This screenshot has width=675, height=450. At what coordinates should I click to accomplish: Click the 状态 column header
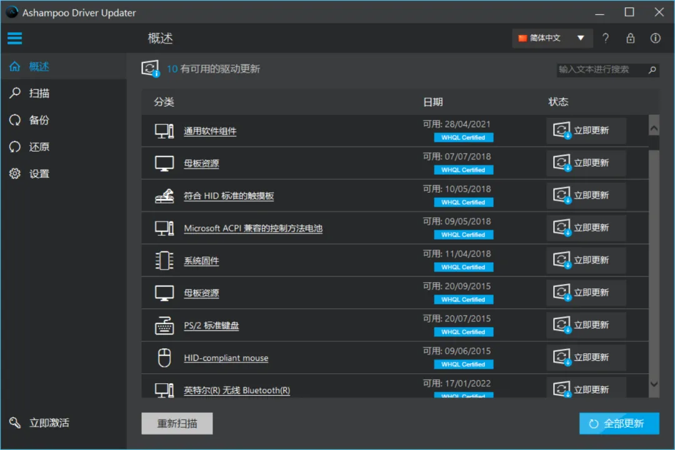click(558, 102)
